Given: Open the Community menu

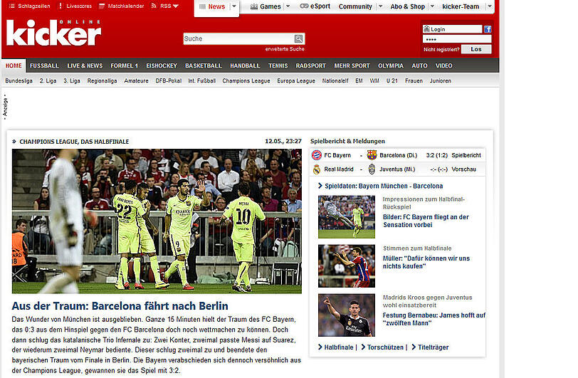Looking at the screenshot, I should (x=355, y=6).
